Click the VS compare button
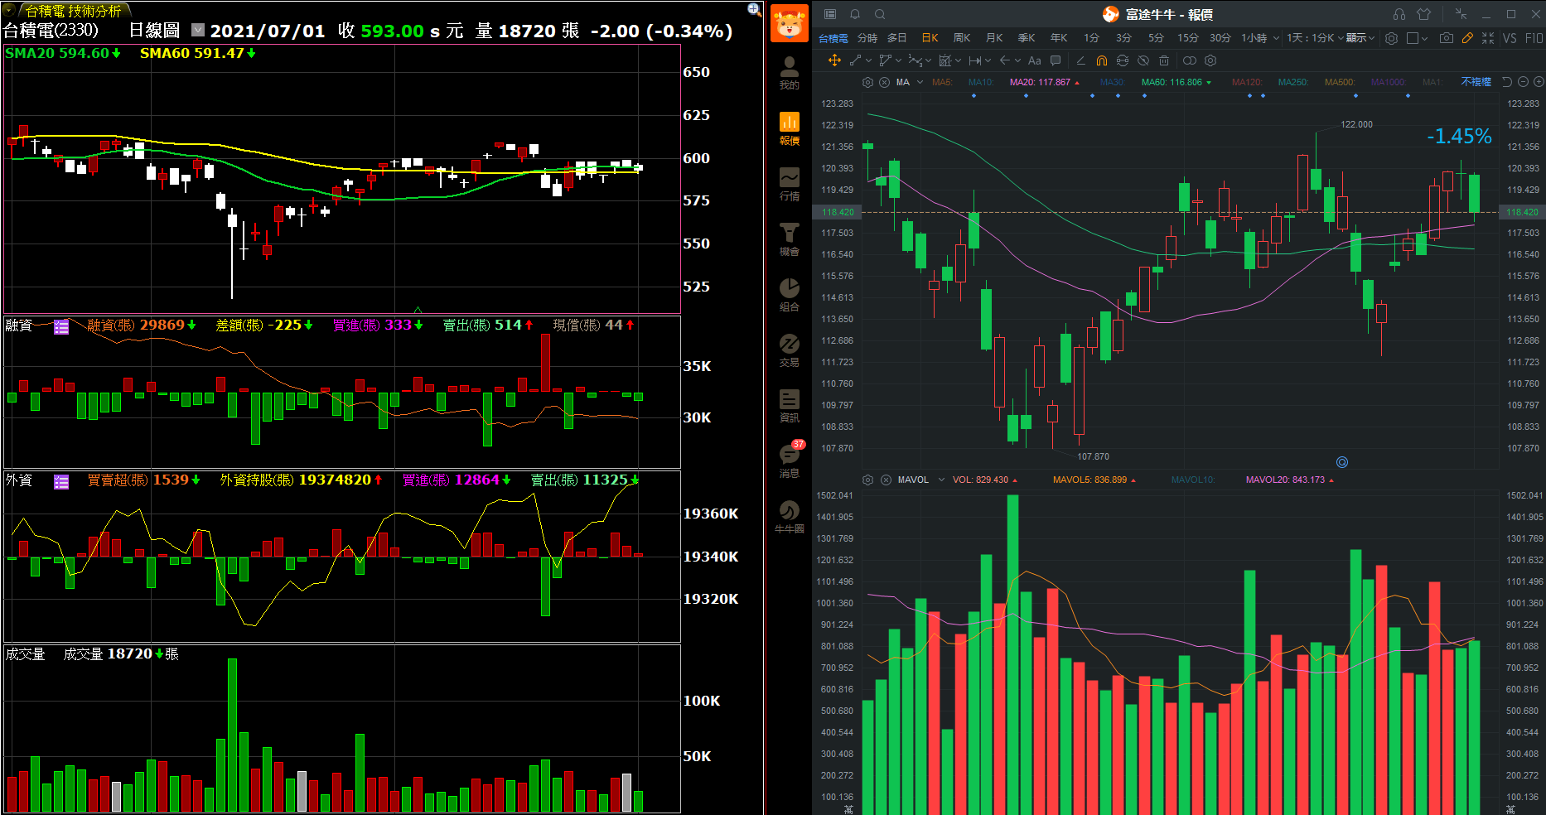 1510,38
